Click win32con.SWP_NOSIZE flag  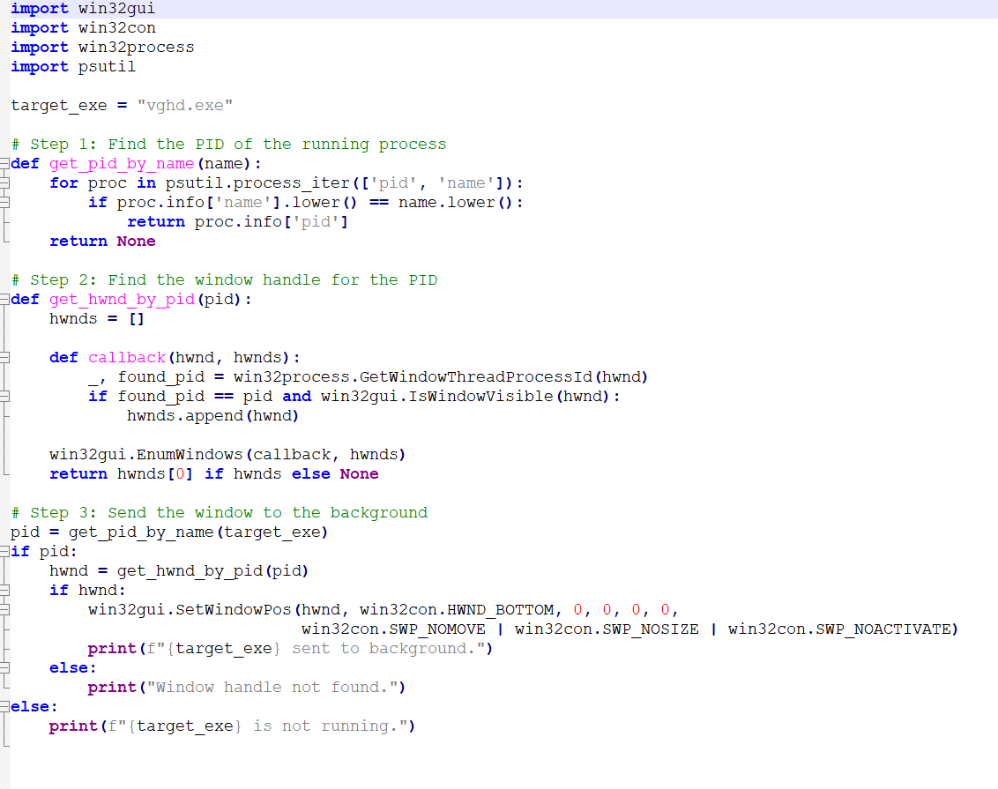click(x=607, y=629)
